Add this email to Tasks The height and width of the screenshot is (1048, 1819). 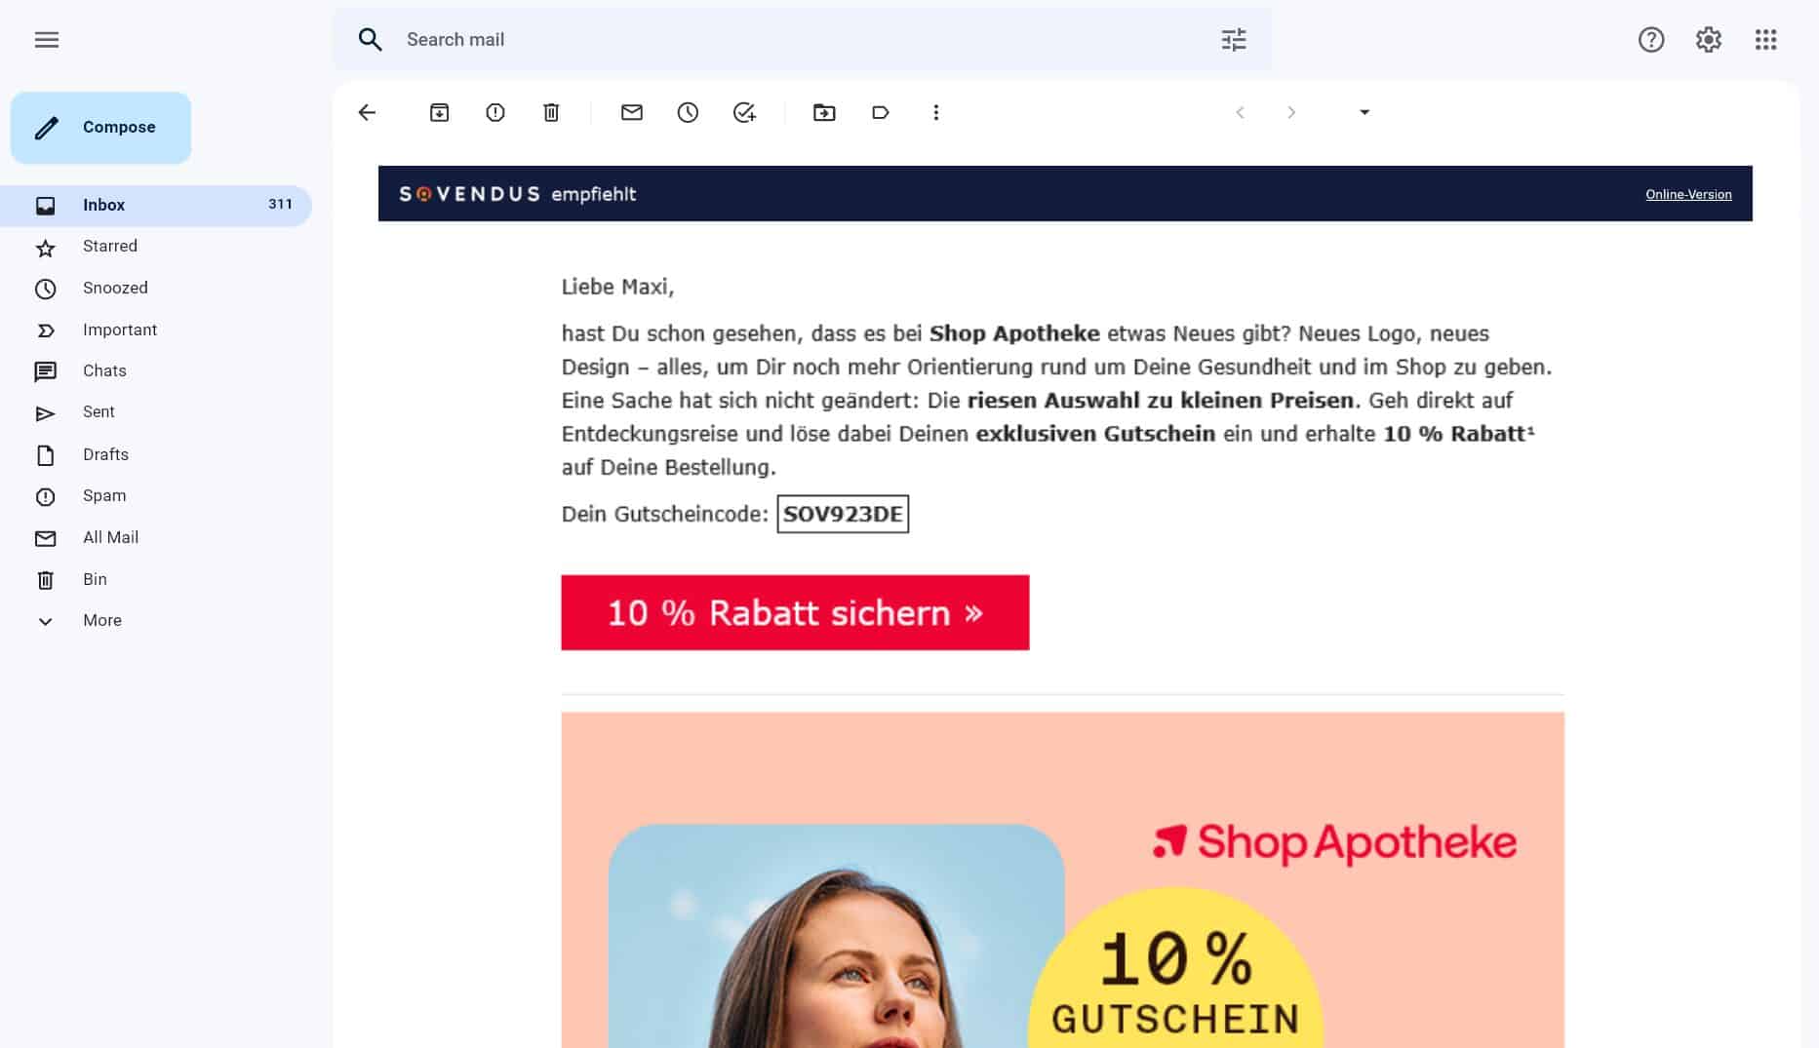[x=744, y=112]
